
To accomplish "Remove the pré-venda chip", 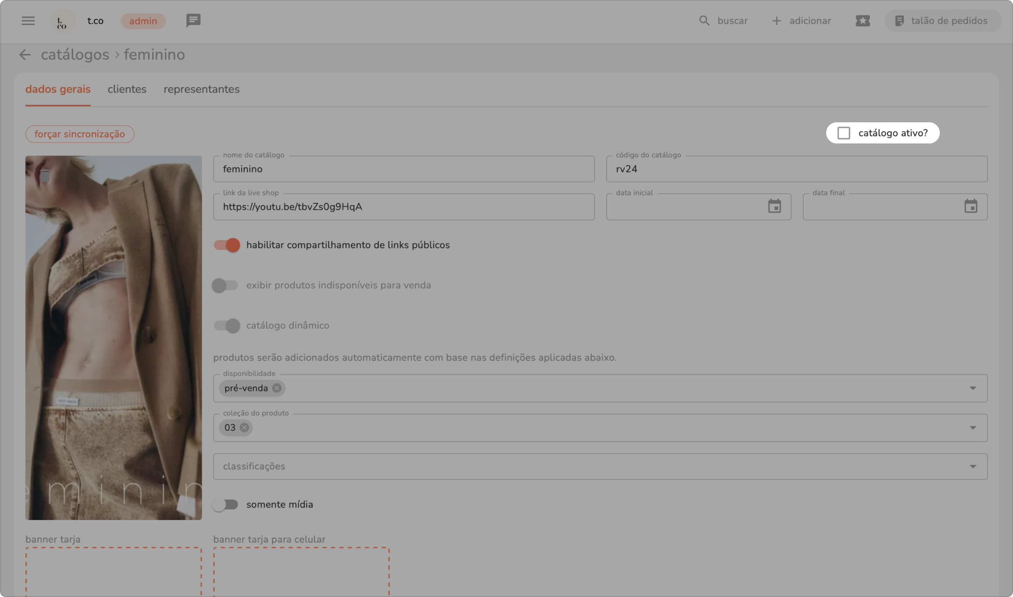I will point(277,388).
